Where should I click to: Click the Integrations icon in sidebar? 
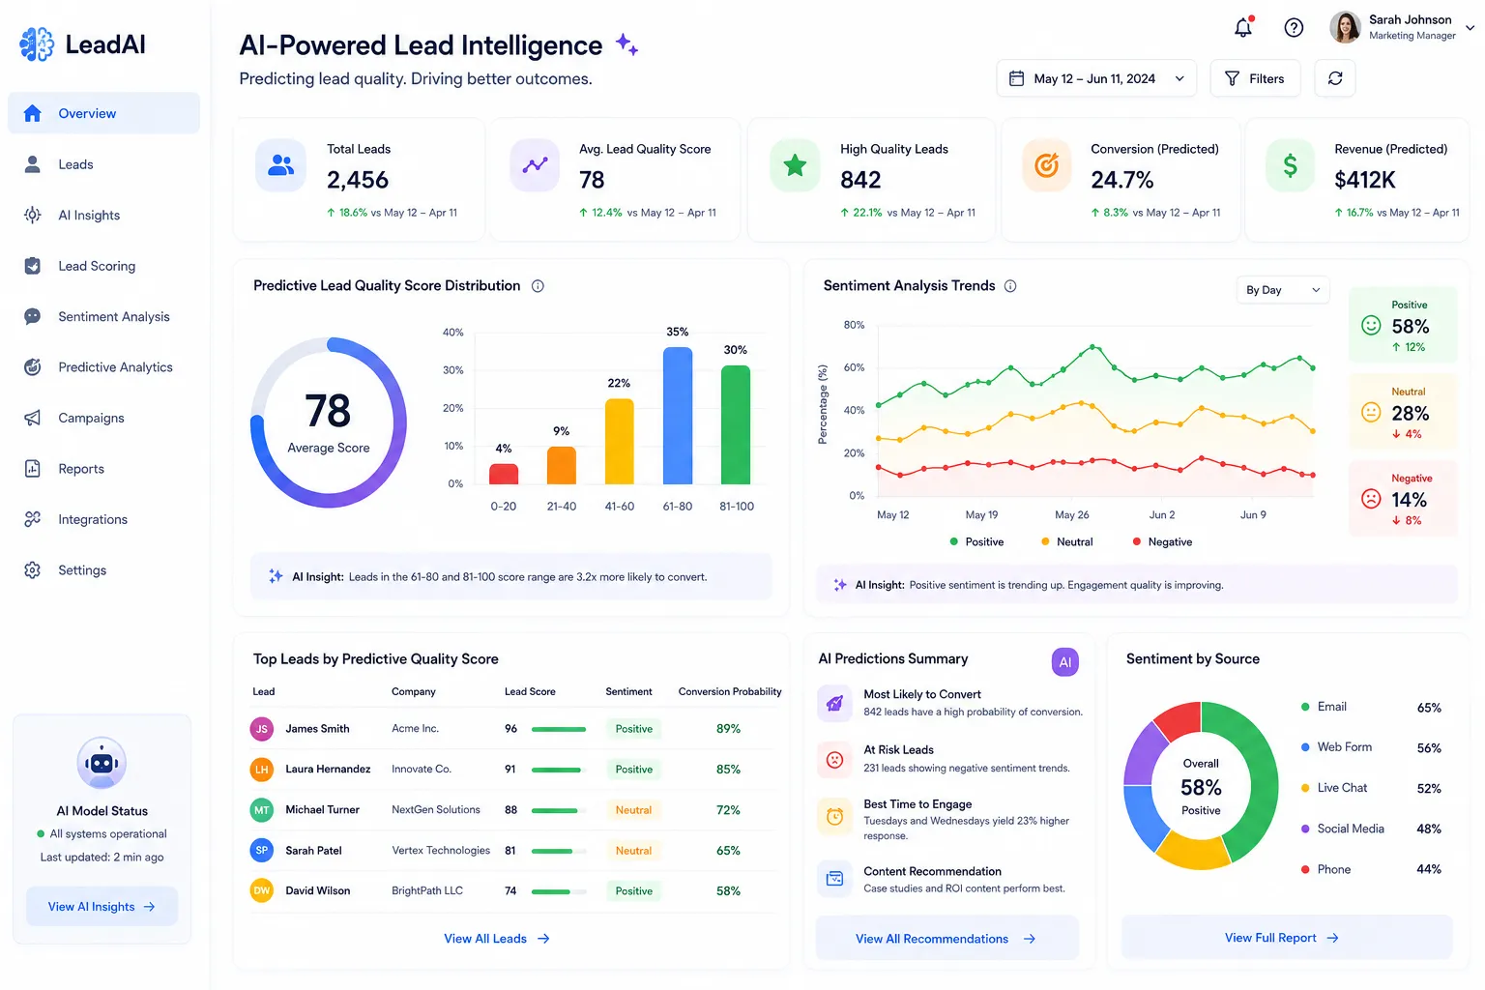32,519
